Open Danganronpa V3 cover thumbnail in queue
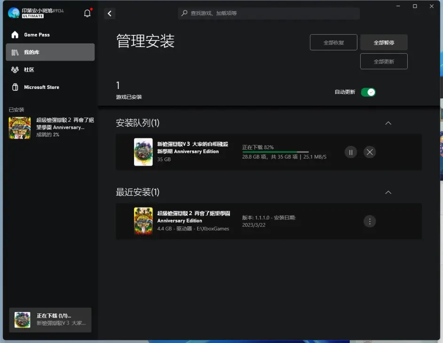The height and width of the screenshot is (343, 443). 143,152
